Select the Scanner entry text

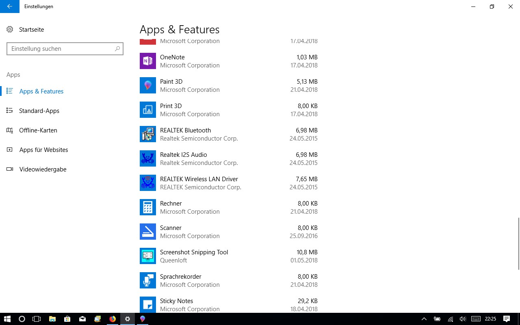(x=171, y=228)
